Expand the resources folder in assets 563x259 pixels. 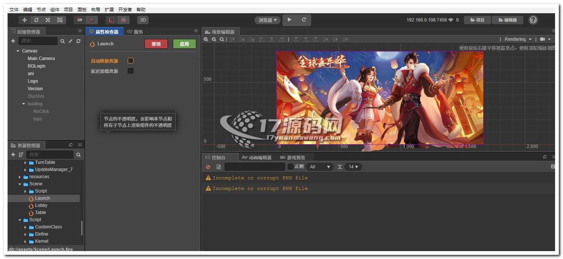point(20,177)
